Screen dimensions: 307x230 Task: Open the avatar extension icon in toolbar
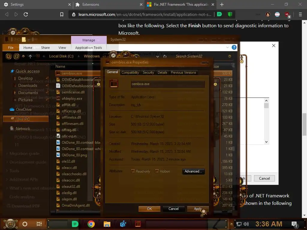pos(268,14)
